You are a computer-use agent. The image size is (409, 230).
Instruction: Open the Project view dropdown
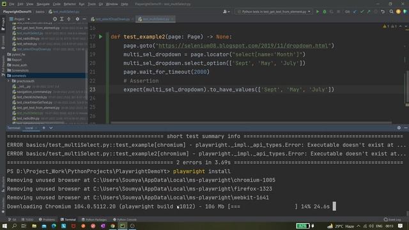click(20, 19)
